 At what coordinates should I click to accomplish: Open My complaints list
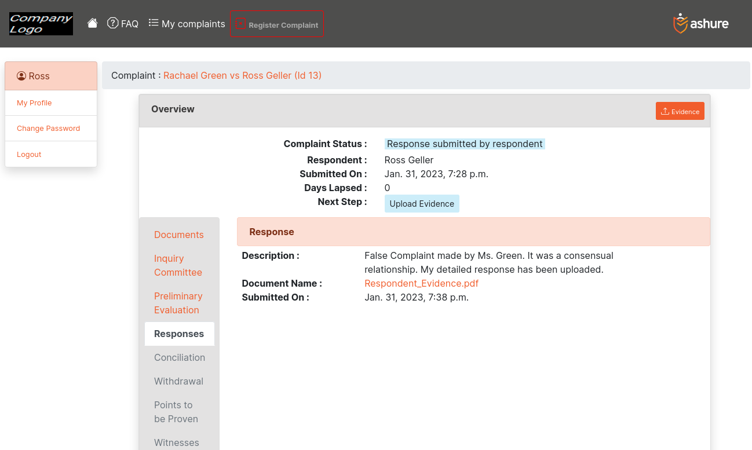pos(187,24)
